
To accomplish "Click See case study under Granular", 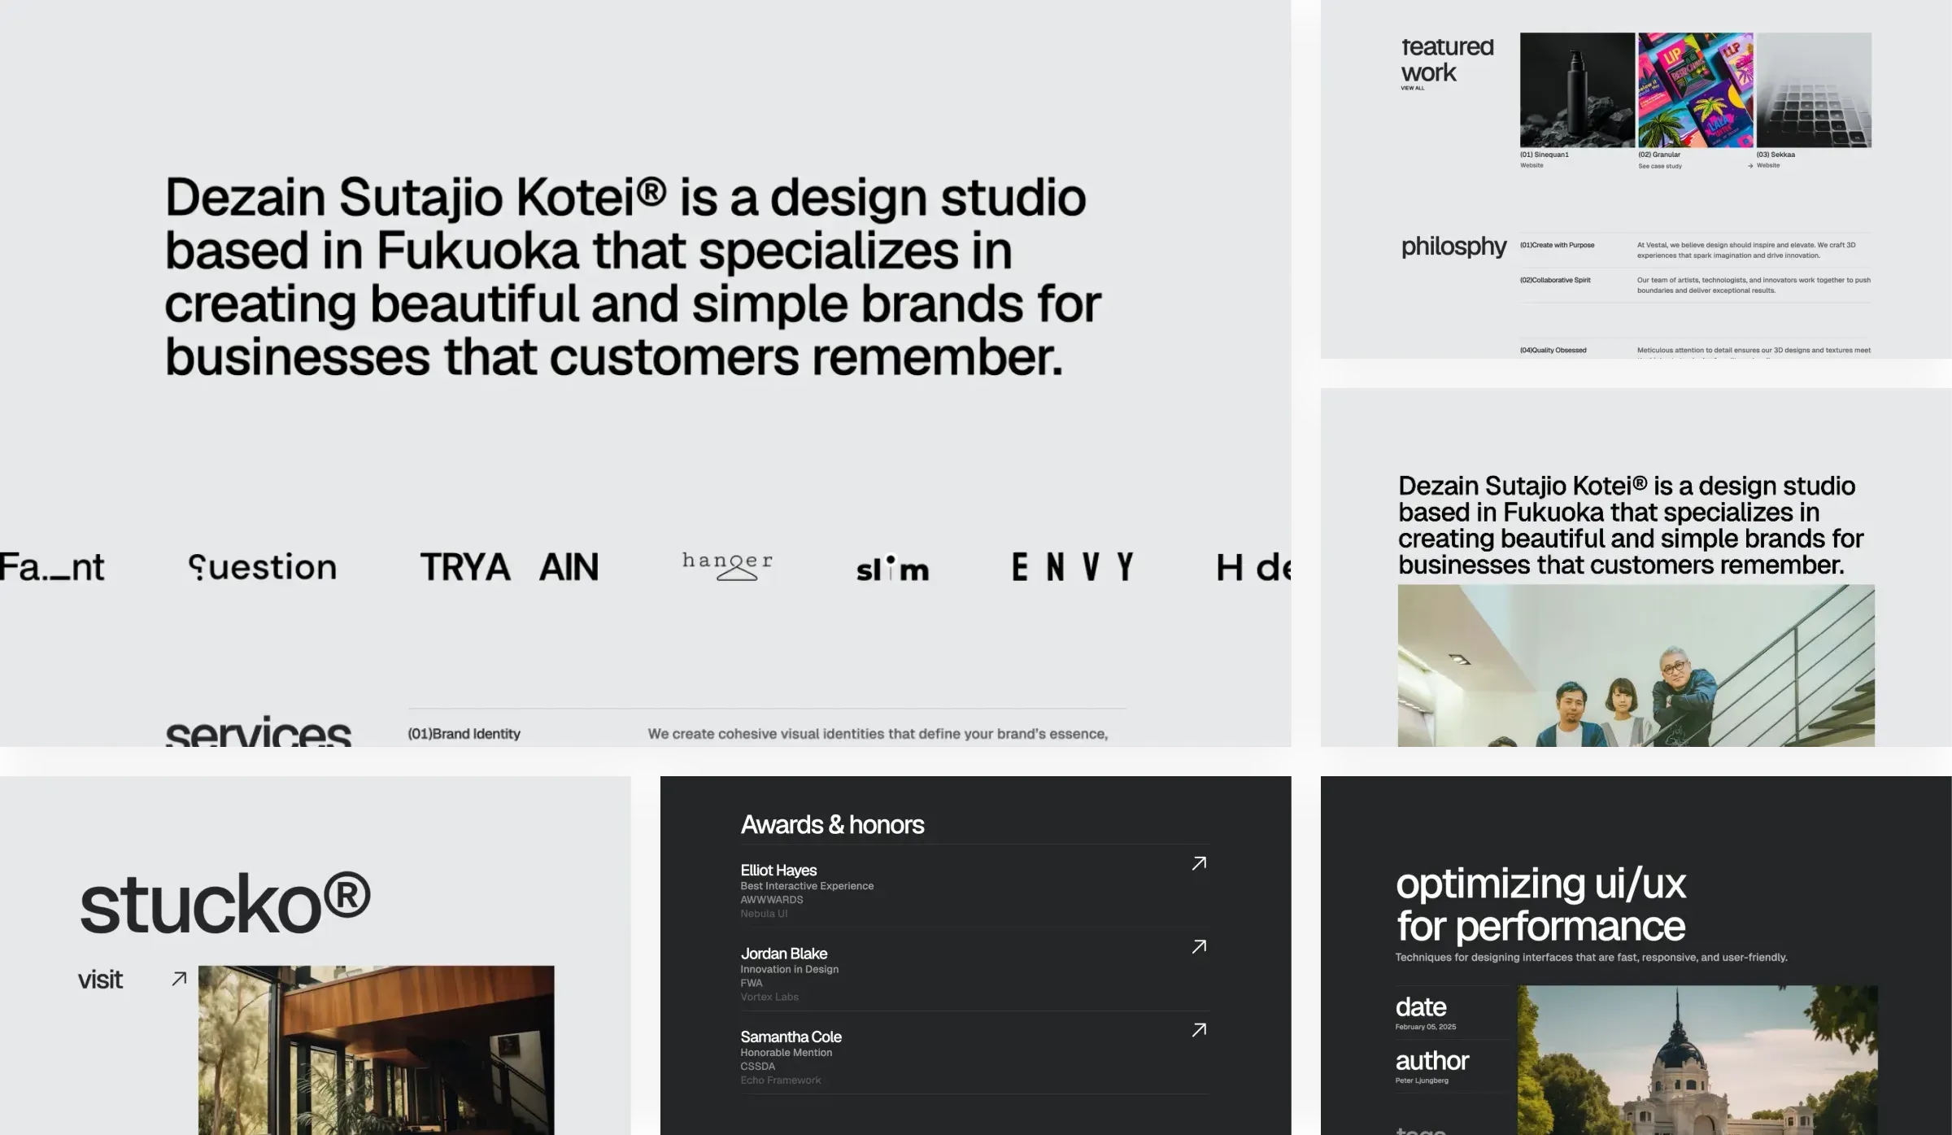I will [1659, 166].
